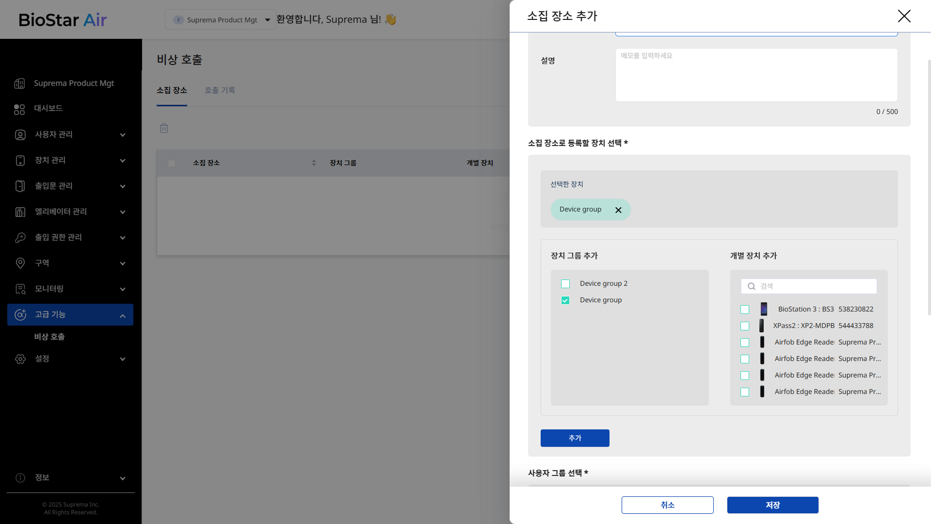The width and height of the screenshot is (931, 524).
Task: Remove the Device group chip with X
Action: (x=618, y=210)
